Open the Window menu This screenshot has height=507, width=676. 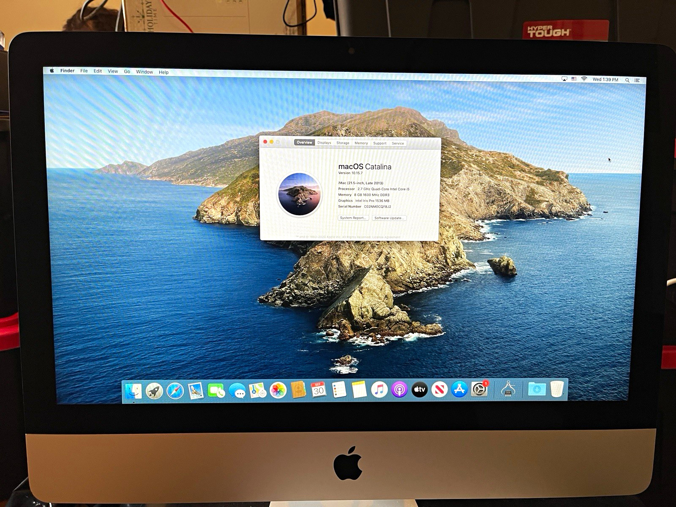tap(144, 72)
